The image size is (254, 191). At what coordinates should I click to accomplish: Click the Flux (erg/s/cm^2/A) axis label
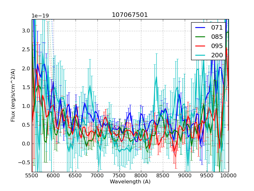click(x=13, y=95)
